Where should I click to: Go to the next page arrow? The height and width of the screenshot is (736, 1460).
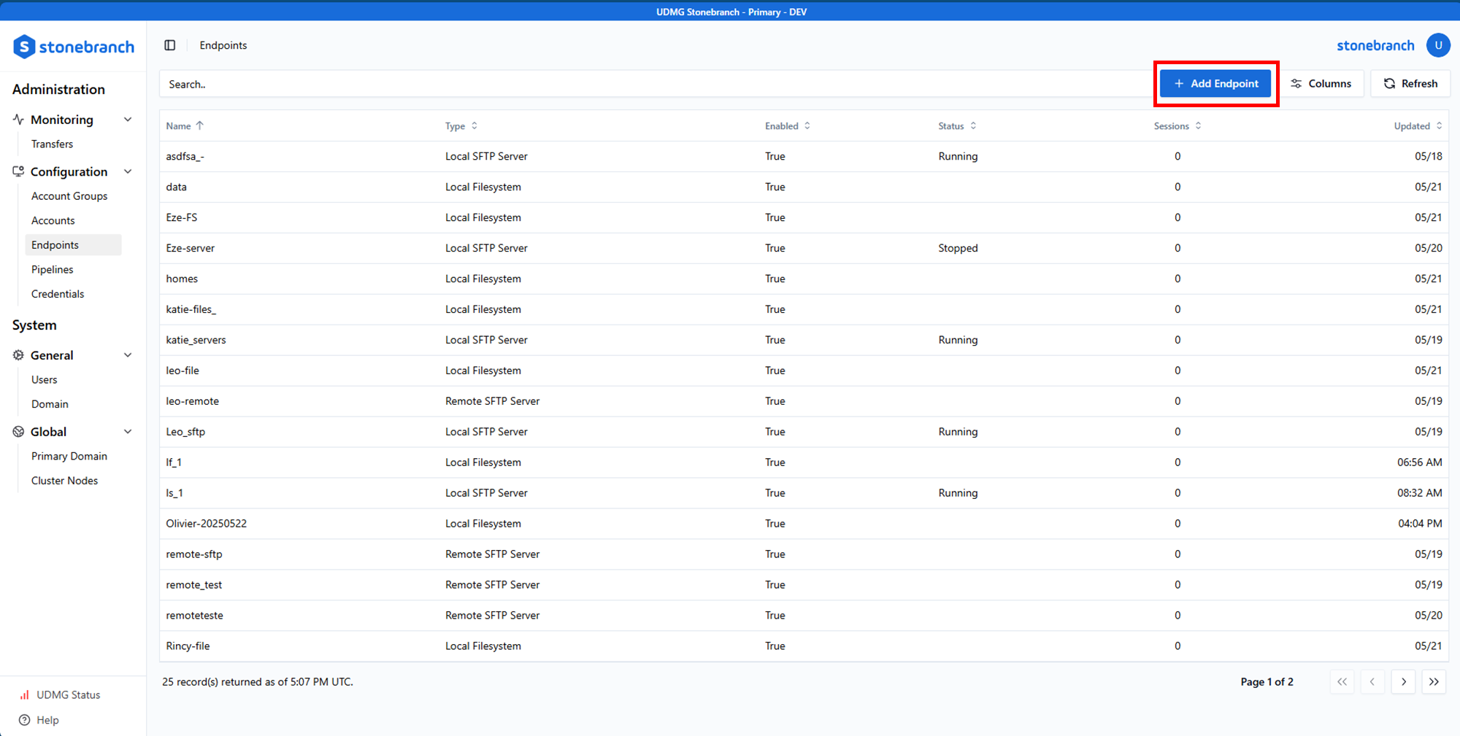1403,682
